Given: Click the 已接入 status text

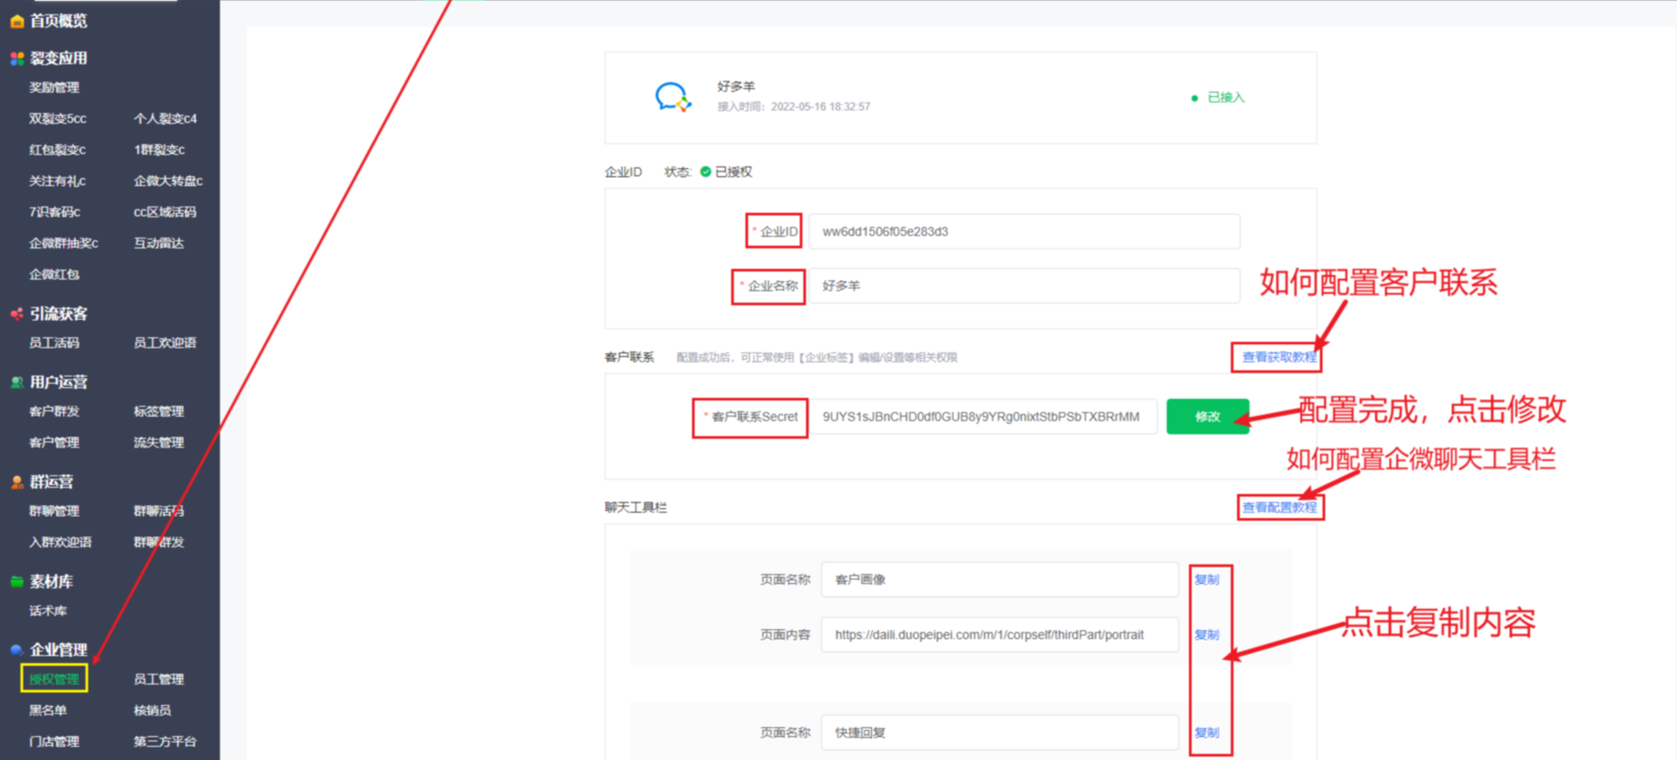Looking at the screenshot, I should (x=1225, y=98).
